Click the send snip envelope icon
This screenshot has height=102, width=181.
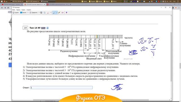click(48, 12)
